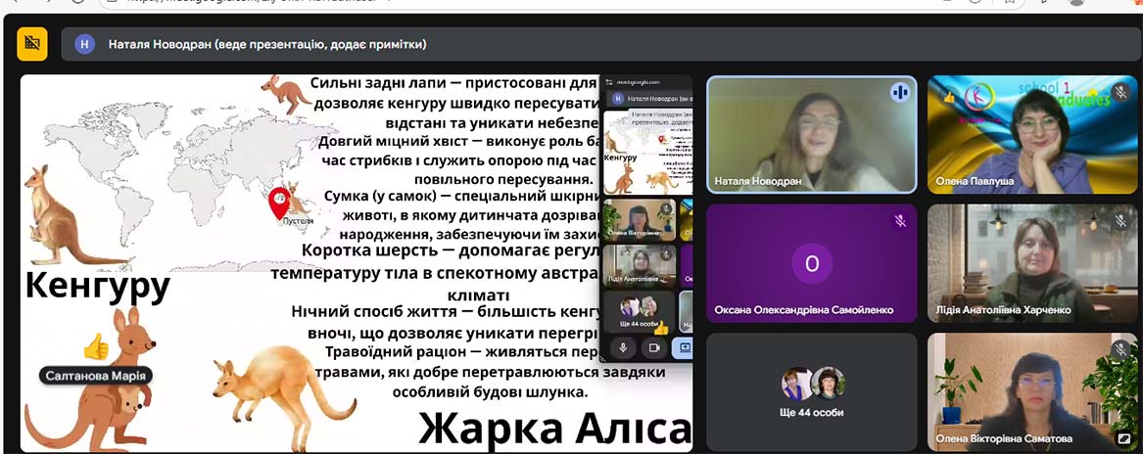
Task: Open the presenter banner for Наталя Новодран
Action: tap(266, 44)
